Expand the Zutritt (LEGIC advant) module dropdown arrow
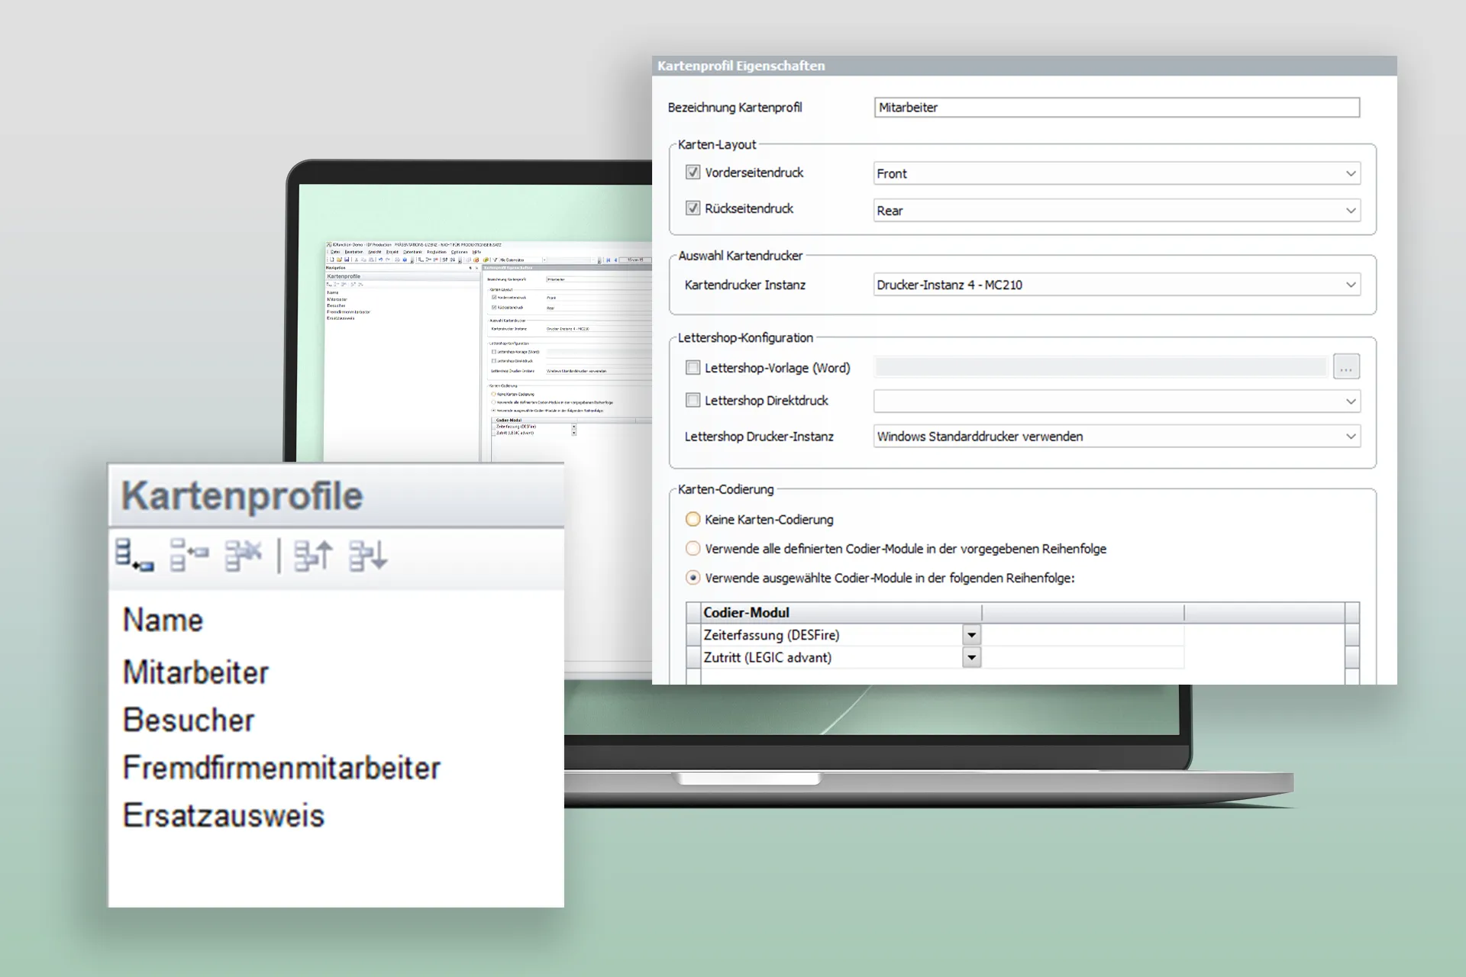 coord(971,657)
